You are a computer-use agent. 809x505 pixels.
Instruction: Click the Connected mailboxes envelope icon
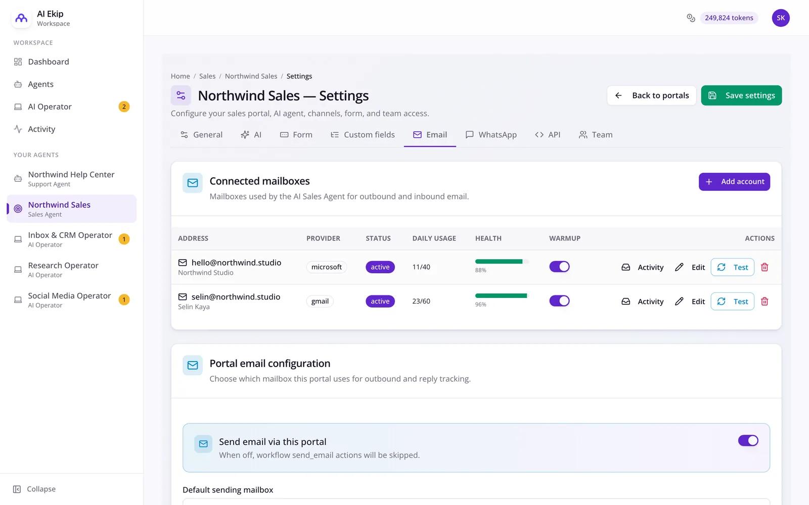pos(193,183)
